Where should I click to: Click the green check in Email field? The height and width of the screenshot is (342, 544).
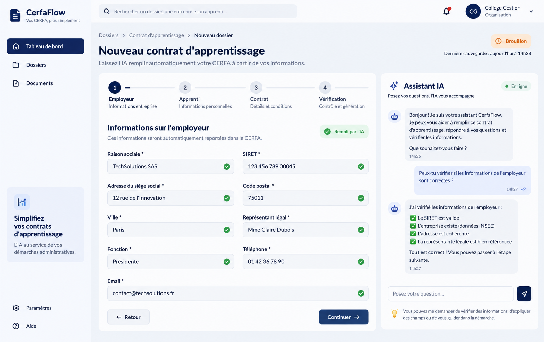(x=361, y=293)
